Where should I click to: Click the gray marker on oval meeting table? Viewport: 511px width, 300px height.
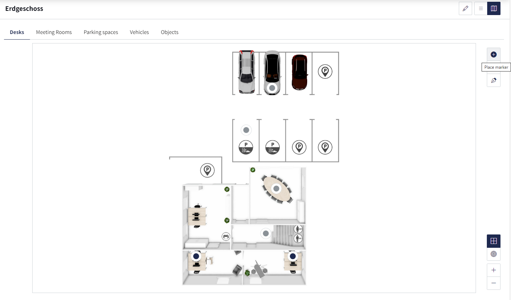[x=276, y=189]
